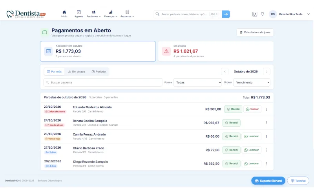Click the DentistaPRO logo

26,14
